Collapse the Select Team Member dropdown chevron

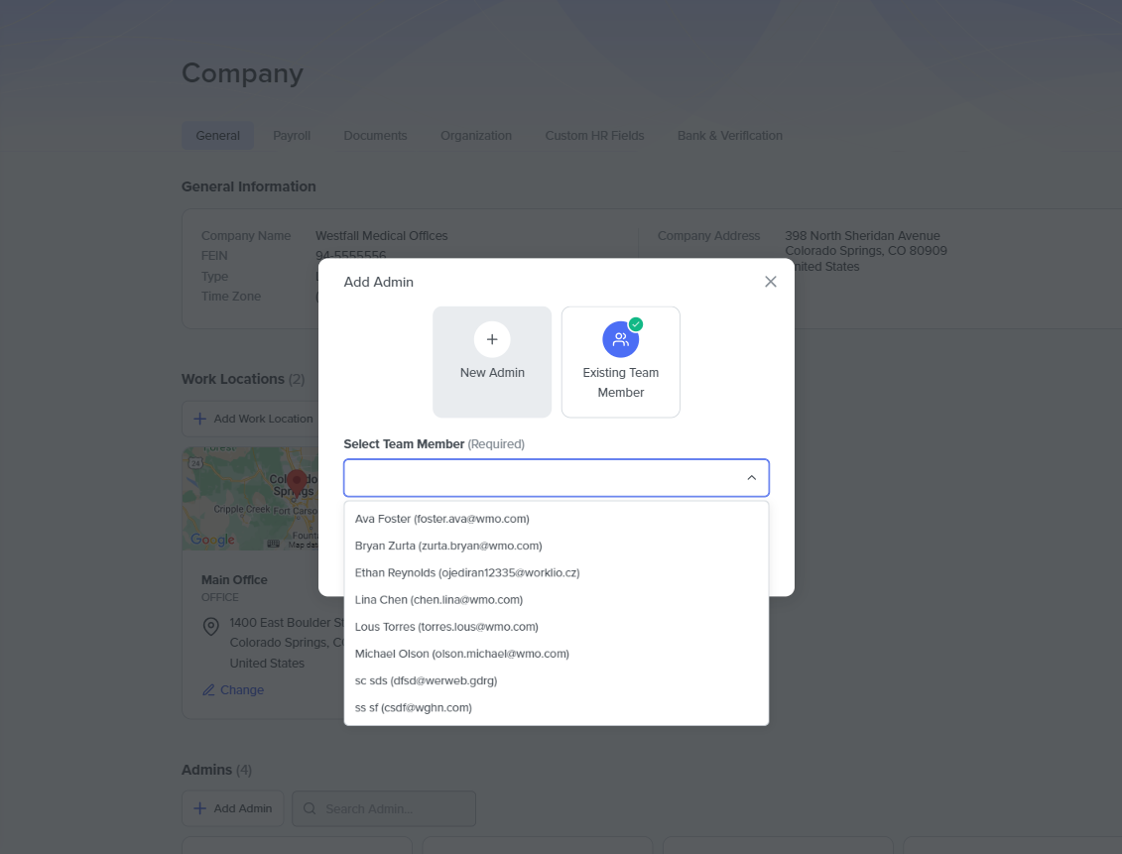pos(751,478)
